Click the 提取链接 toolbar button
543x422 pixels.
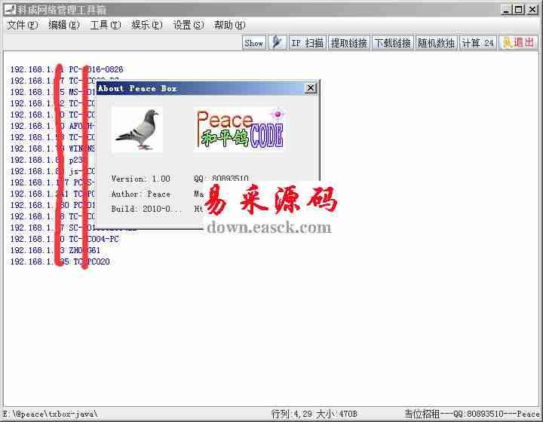point(348,43)
